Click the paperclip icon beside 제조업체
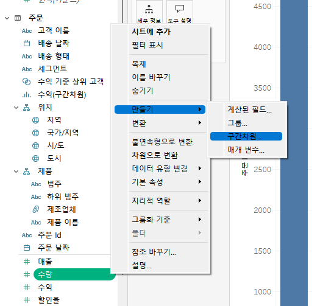 coord(35,209)
